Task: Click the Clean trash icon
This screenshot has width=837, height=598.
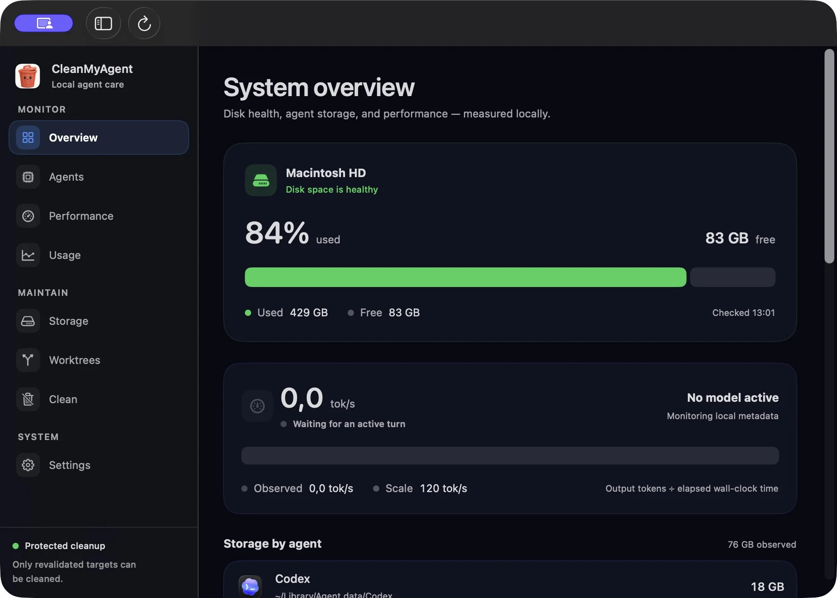Action: click(28, 399)
